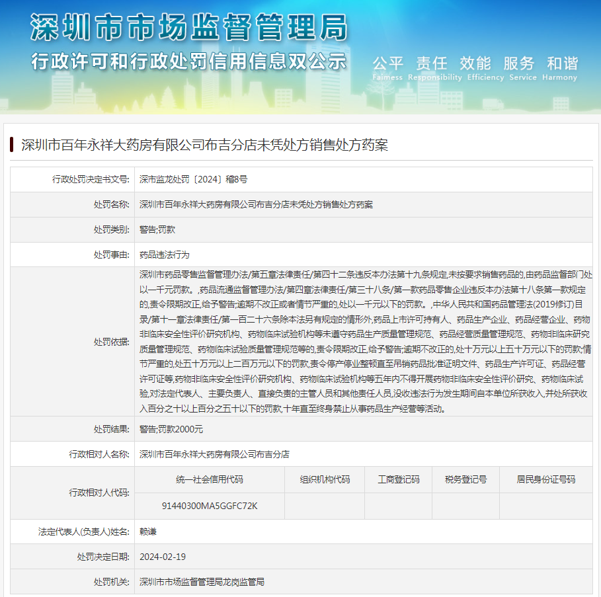Click the 服务 Service slogan
Screen dimensions: 601x597
pyautogui.click(x=523, y=68)
